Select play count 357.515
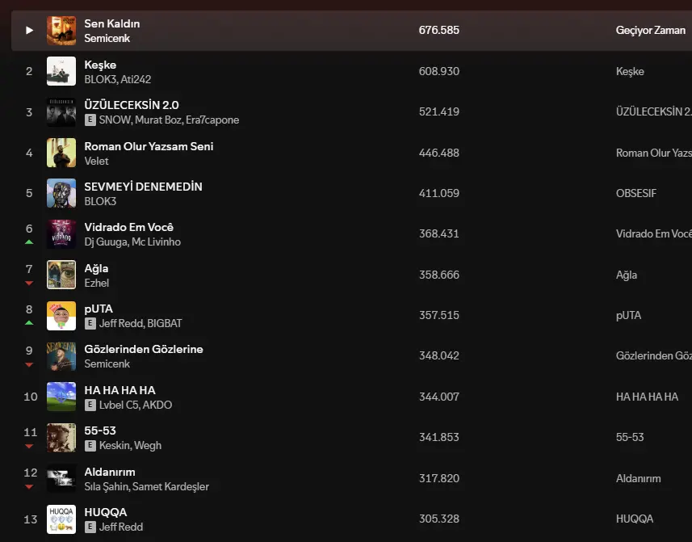The image size is (692, 542). coord(439,315)
